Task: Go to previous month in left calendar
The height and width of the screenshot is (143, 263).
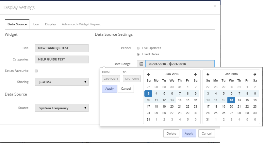Action: (149, 74)
